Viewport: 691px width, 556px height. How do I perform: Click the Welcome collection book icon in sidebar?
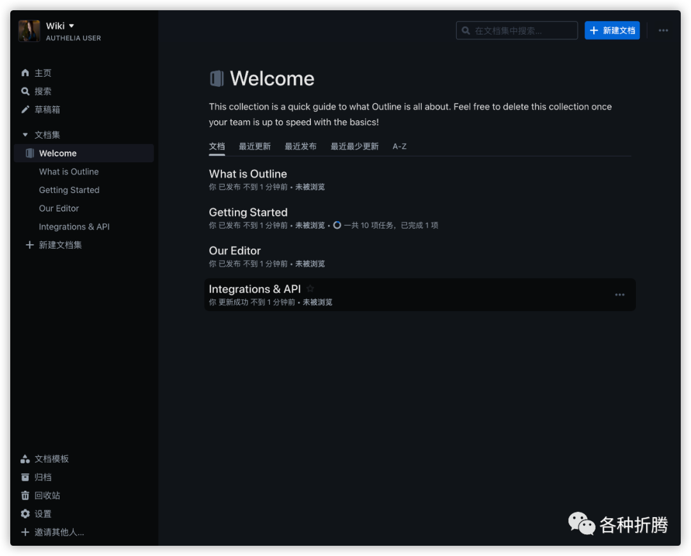click(30, 153)
